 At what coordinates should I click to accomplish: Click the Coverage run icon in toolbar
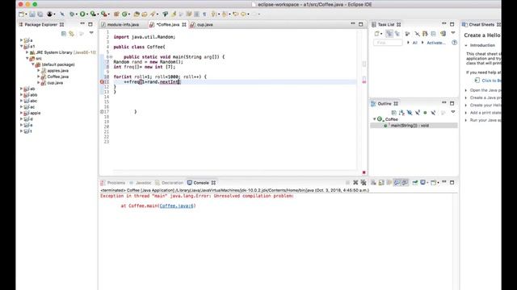[94, 14]
